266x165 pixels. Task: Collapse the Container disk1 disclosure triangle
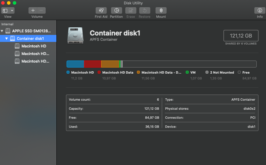pyautogui.click(x=6, y=38)
